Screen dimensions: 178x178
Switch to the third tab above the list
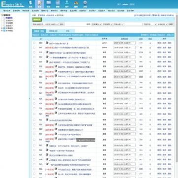[x=67, y=31]
